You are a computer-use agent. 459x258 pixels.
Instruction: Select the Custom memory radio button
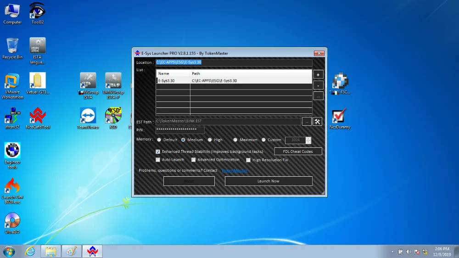263,140
